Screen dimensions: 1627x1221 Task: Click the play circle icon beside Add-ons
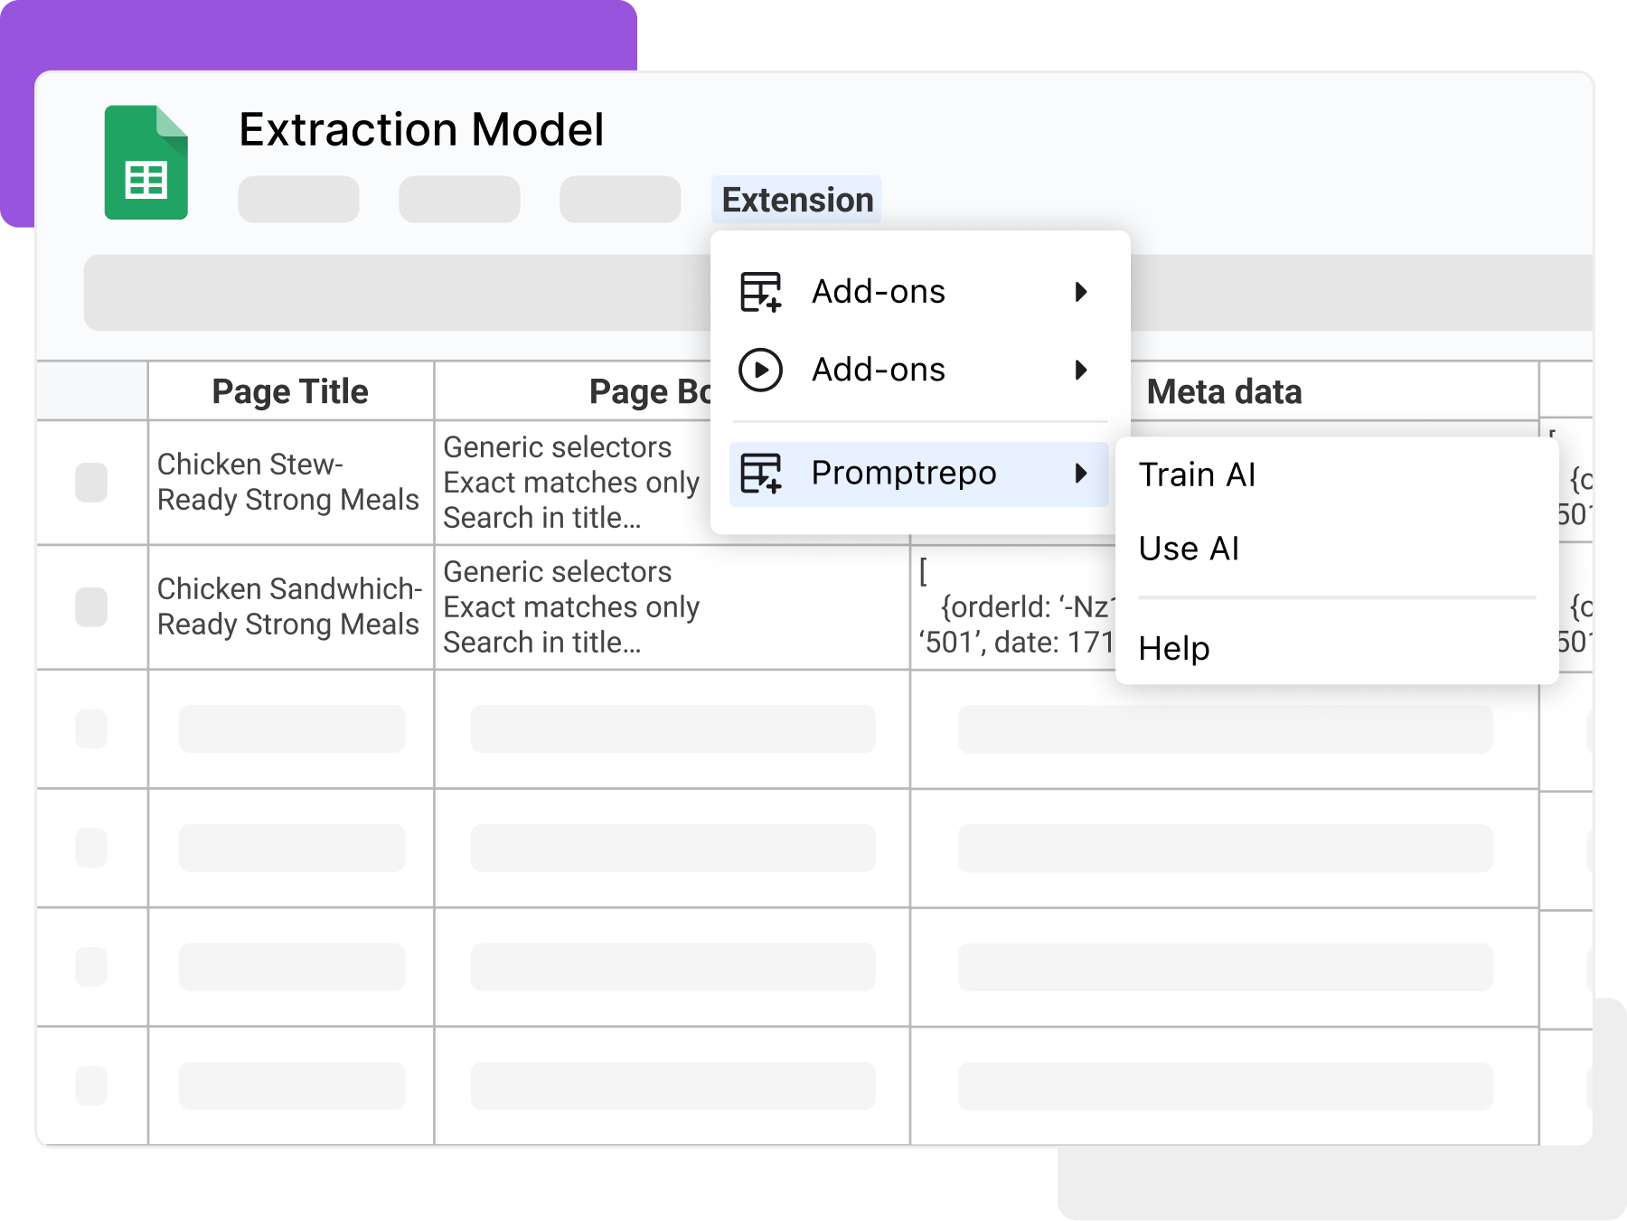760,370
